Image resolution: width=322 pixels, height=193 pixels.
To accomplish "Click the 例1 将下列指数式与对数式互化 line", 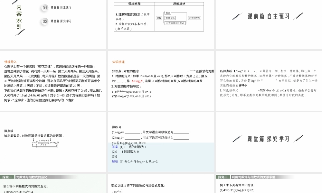I will point(26,186).
